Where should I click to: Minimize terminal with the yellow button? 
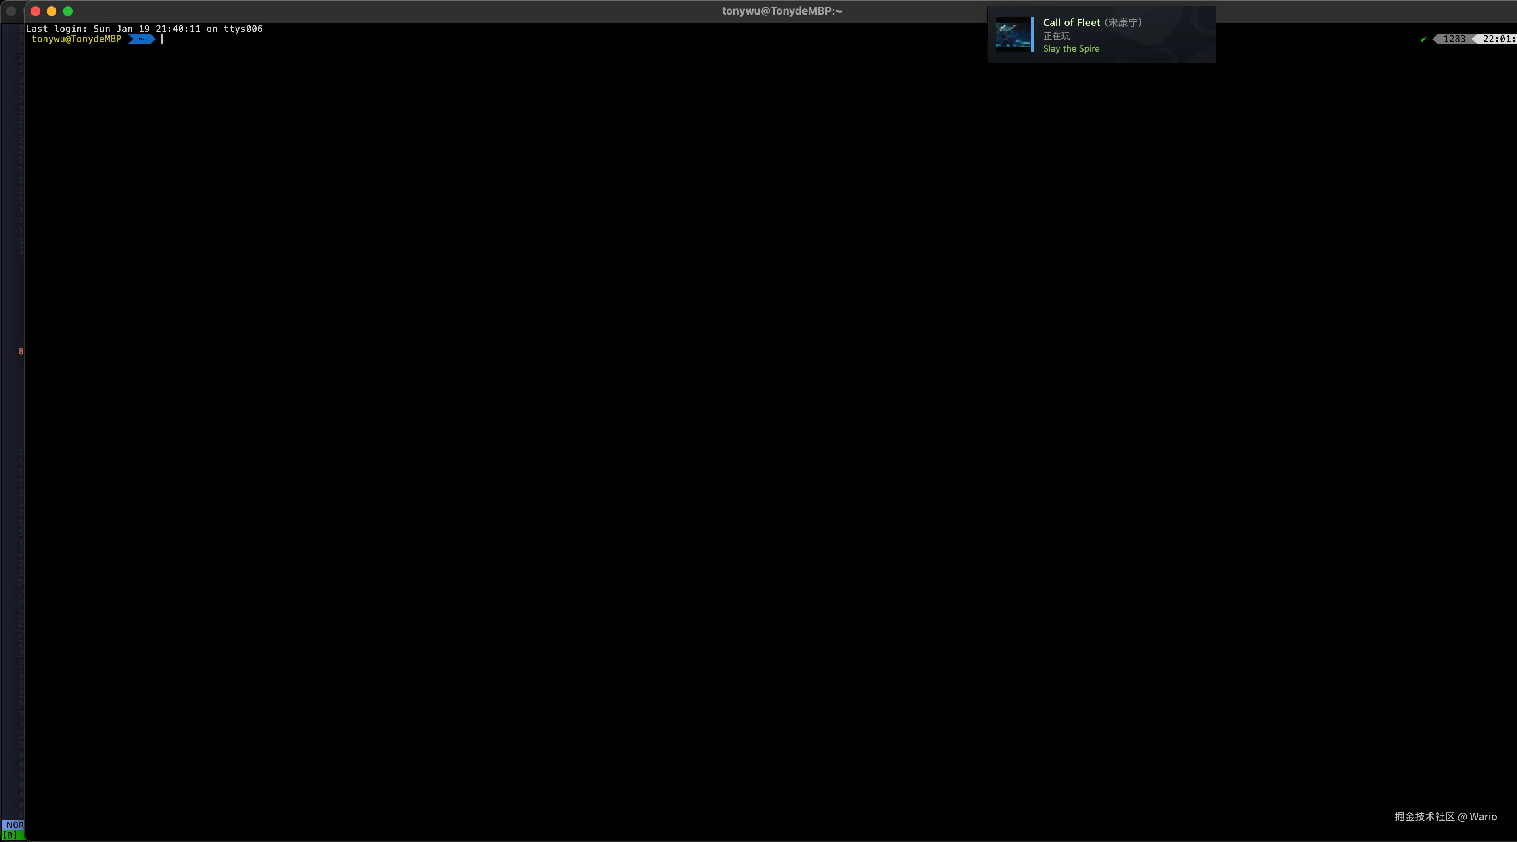(x=52, y=11)
